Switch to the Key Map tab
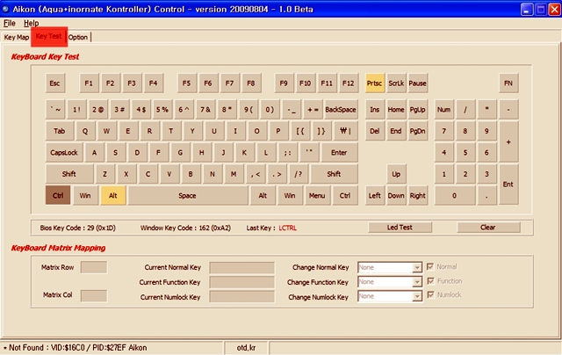 [x=17, y=37]
